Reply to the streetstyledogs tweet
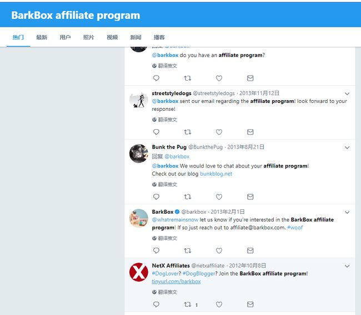 (x=156, y=132)
